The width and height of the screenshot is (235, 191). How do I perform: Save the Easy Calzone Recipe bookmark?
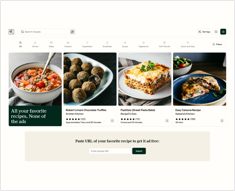click(x=222, y=121)
